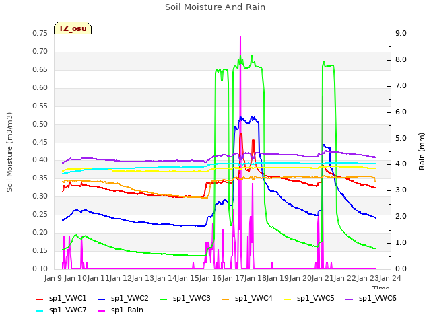Click the 0.0 rain axis value
The width and height of the screenshot is (431, 323).
coord(401,268)
